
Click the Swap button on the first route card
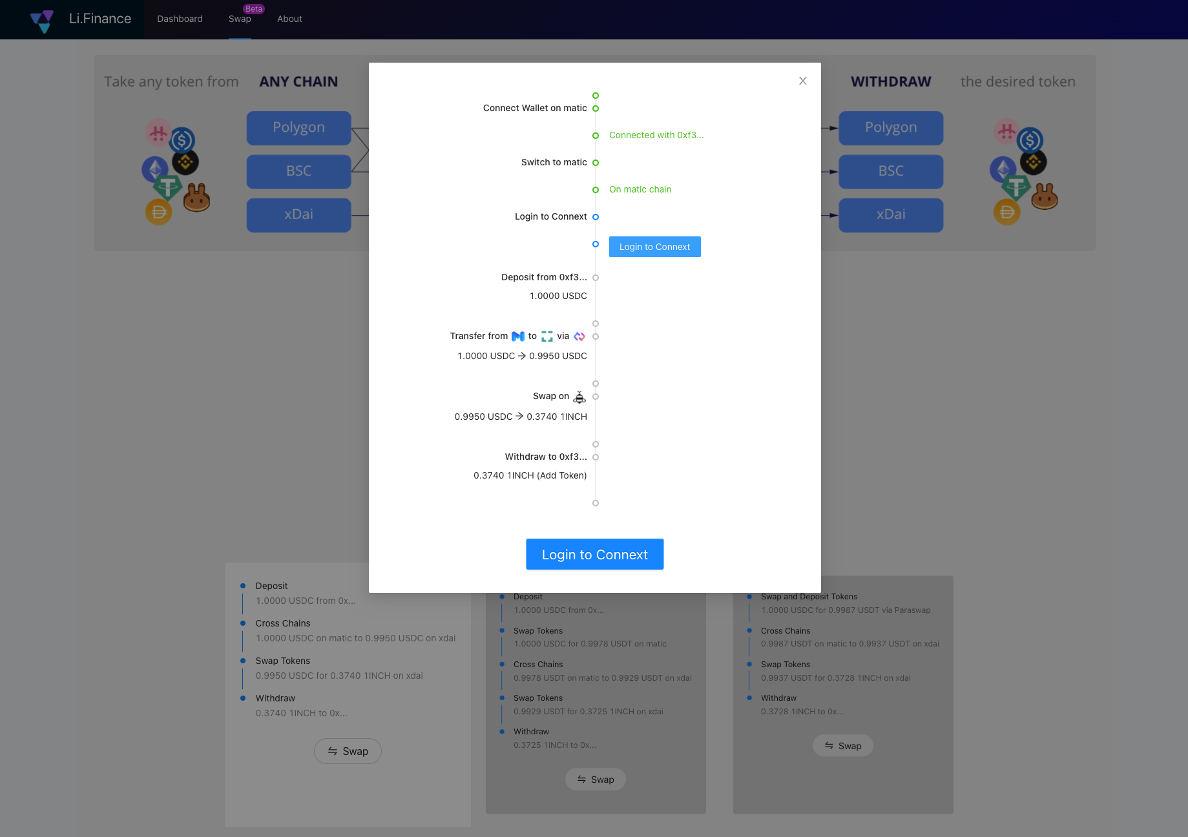(x=348, y=751)
